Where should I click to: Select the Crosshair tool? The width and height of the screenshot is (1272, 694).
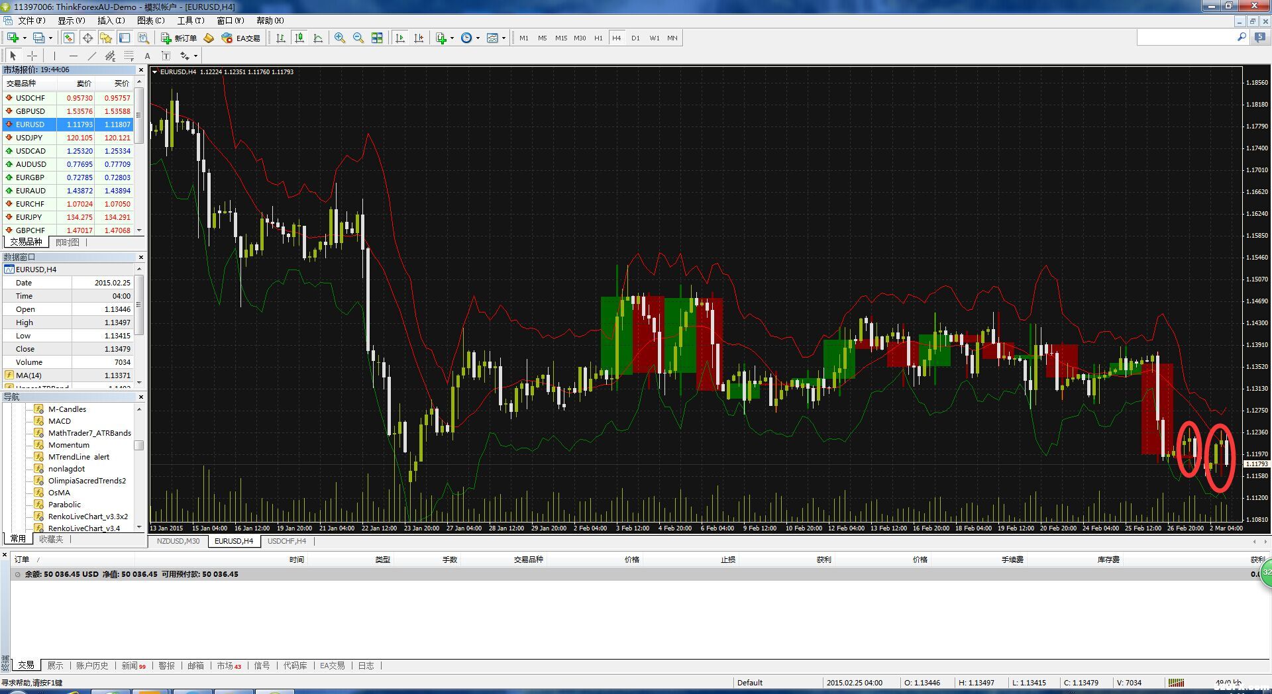pos(32,56)
